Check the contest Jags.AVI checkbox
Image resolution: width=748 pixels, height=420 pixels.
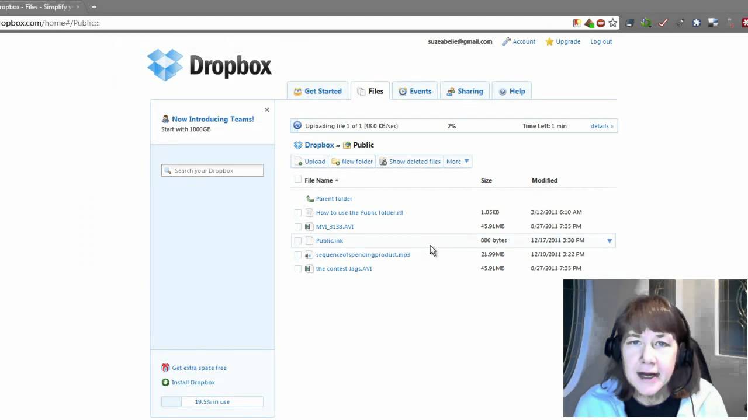pyautogui.click(x=298, y=268)
